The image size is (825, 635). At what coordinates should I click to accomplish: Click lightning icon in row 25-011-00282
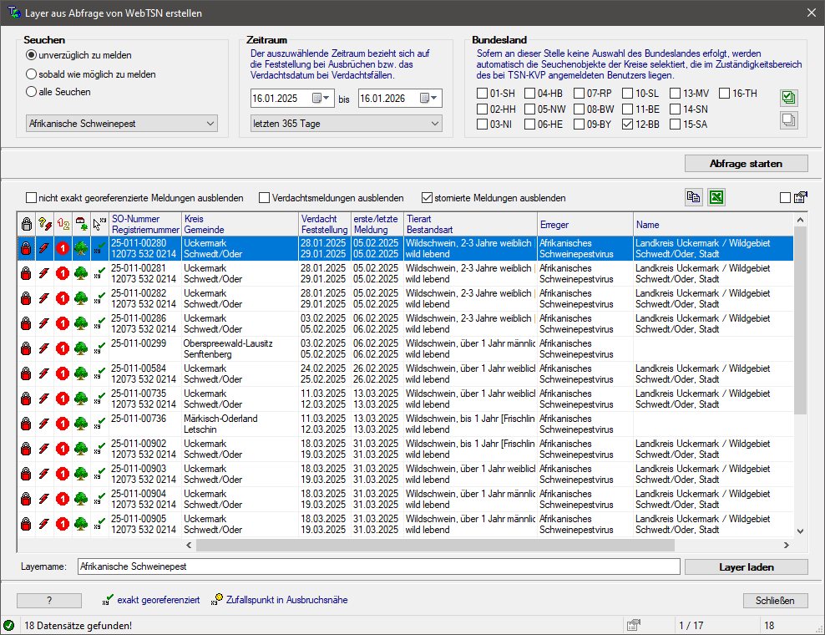click(x=44, y=298)
